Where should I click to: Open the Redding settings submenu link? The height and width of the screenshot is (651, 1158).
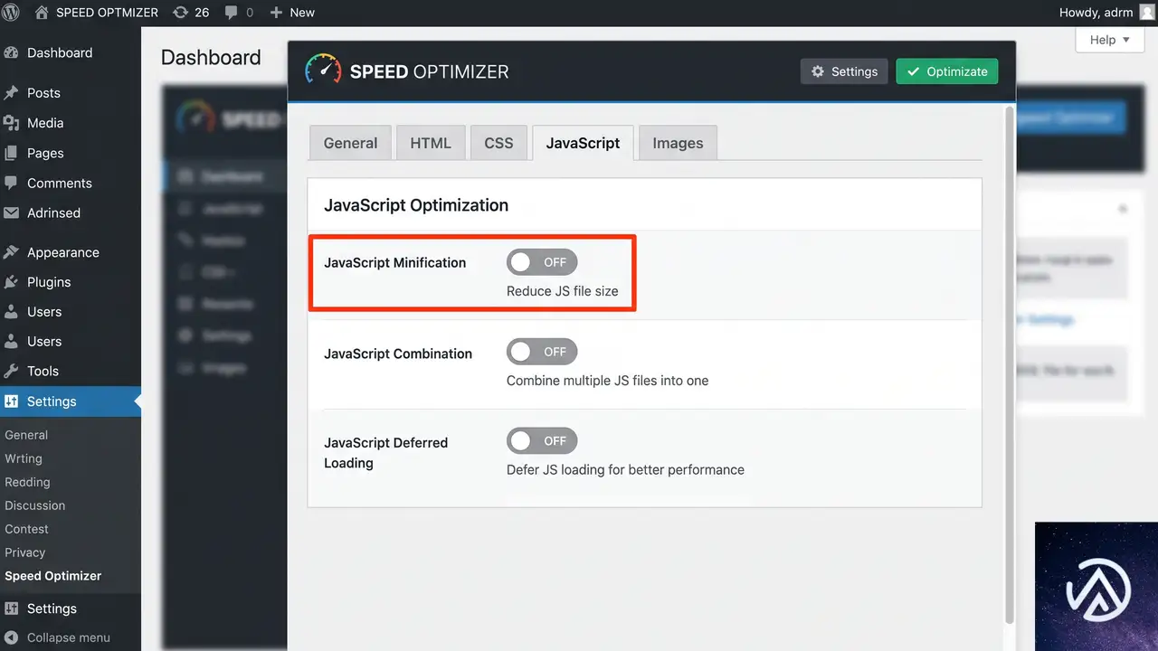pos(27,482)
